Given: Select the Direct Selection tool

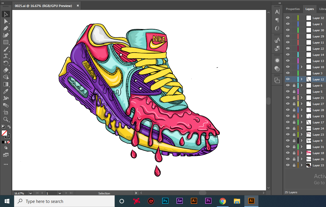Looking at the screenshot, I should (6, 21).
